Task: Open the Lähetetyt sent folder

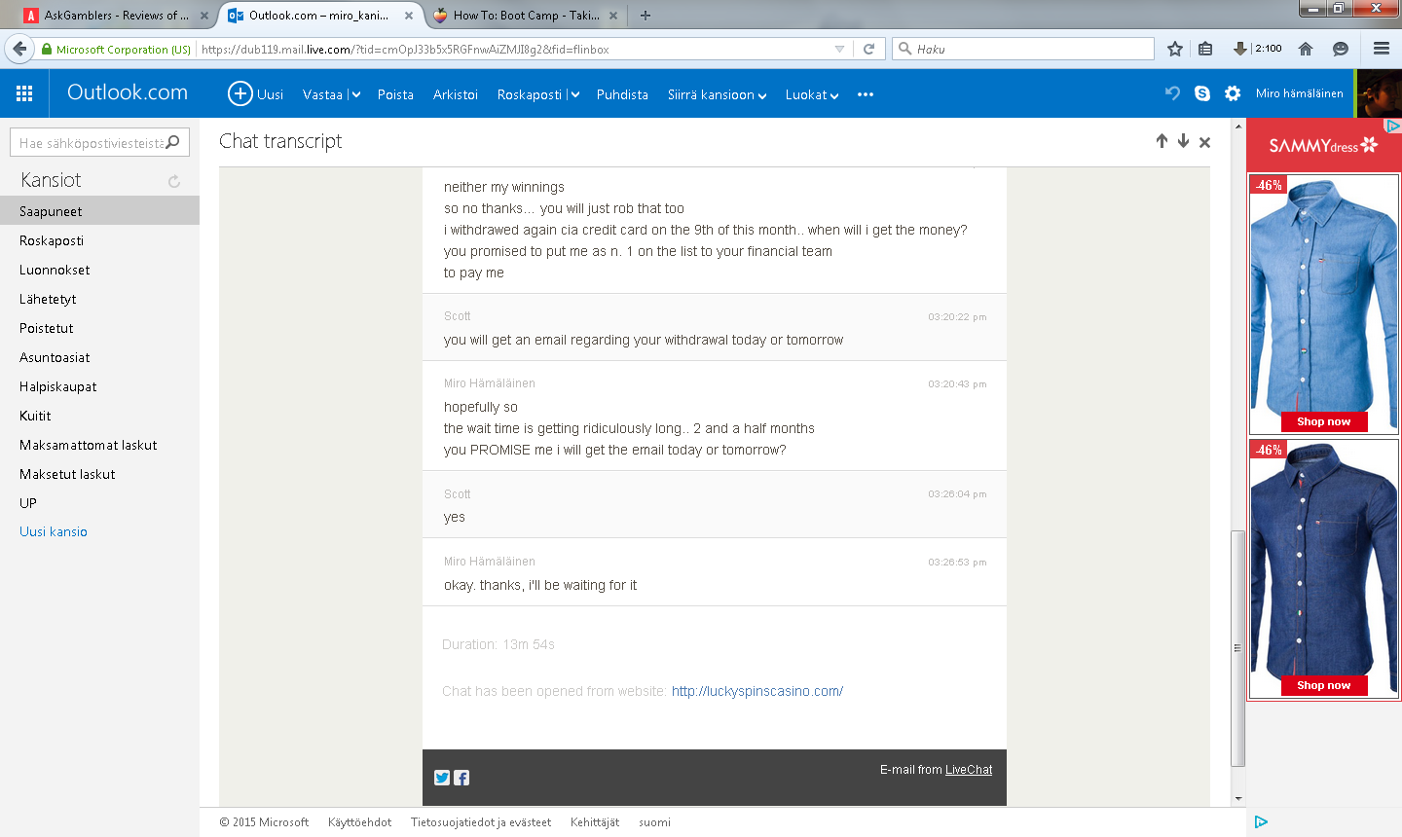Action: click(99, 299)
